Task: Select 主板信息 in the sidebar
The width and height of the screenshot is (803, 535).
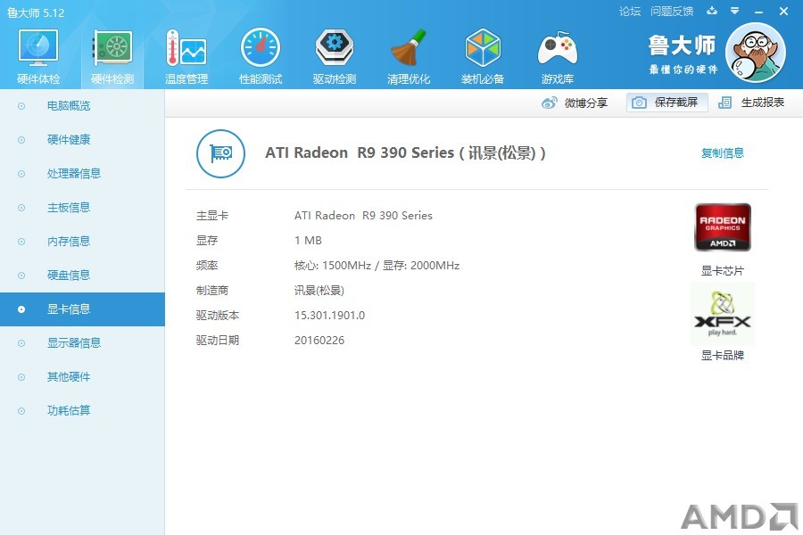Action: pos(82,208)
